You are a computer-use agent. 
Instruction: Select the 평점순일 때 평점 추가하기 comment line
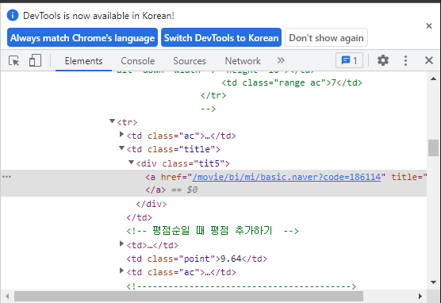(x=213, y=231)
